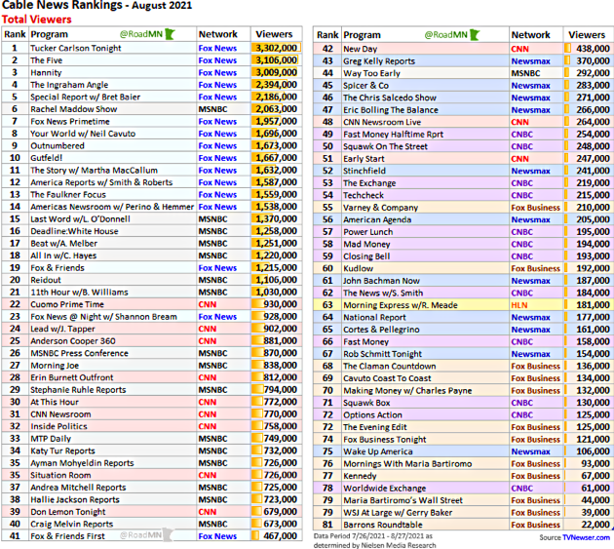Click the right table Viewers column header
Image resolution: width=614 pixels, height=549 pixels.
(587, 35)
